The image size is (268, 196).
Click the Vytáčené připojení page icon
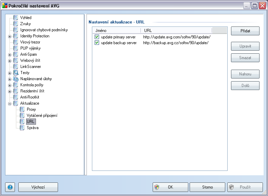tap(22, 115)
